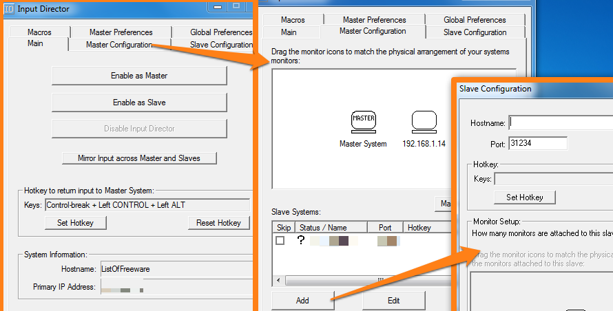Click Mirror Input across Master and Slaves
This screenshot has width=613, height=311.
[x=138, y=158]
